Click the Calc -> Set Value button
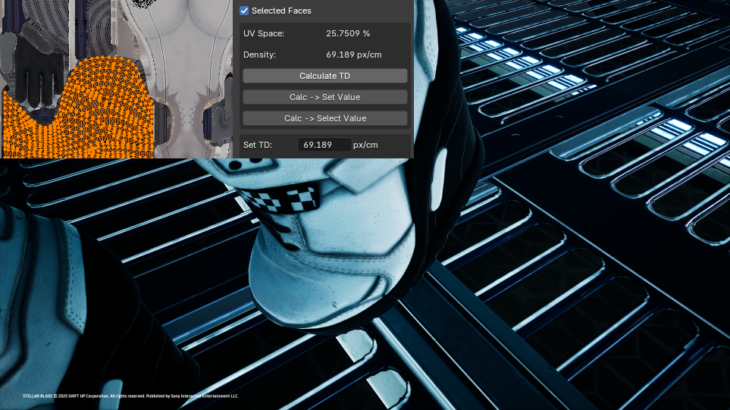730x410 pixels. 325,97
